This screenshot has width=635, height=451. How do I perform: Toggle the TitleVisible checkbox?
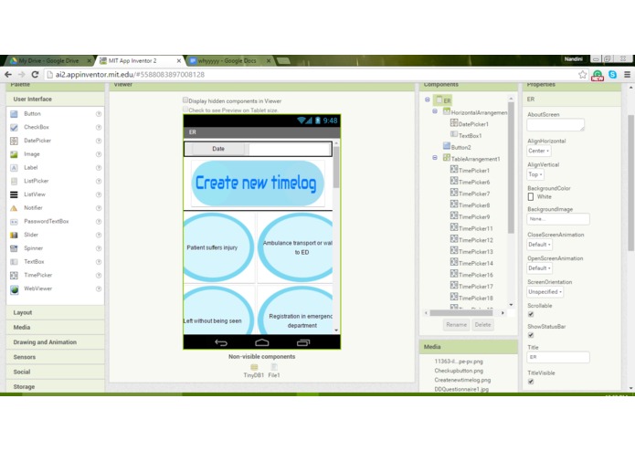(531, 382)
